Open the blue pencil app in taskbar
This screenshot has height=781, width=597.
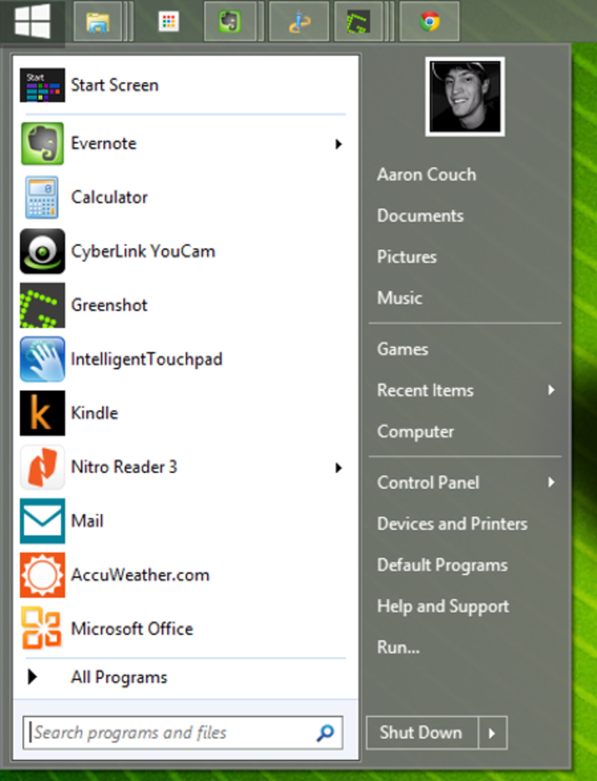(x=299, y=22)
